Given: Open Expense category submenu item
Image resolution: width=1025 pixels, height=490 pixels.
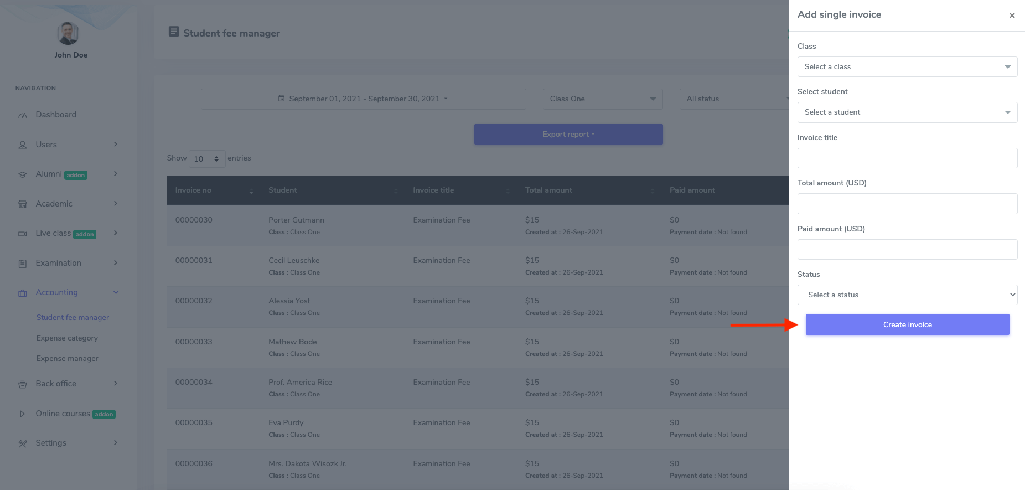Looking at the screenshot, I should (67, 338).
